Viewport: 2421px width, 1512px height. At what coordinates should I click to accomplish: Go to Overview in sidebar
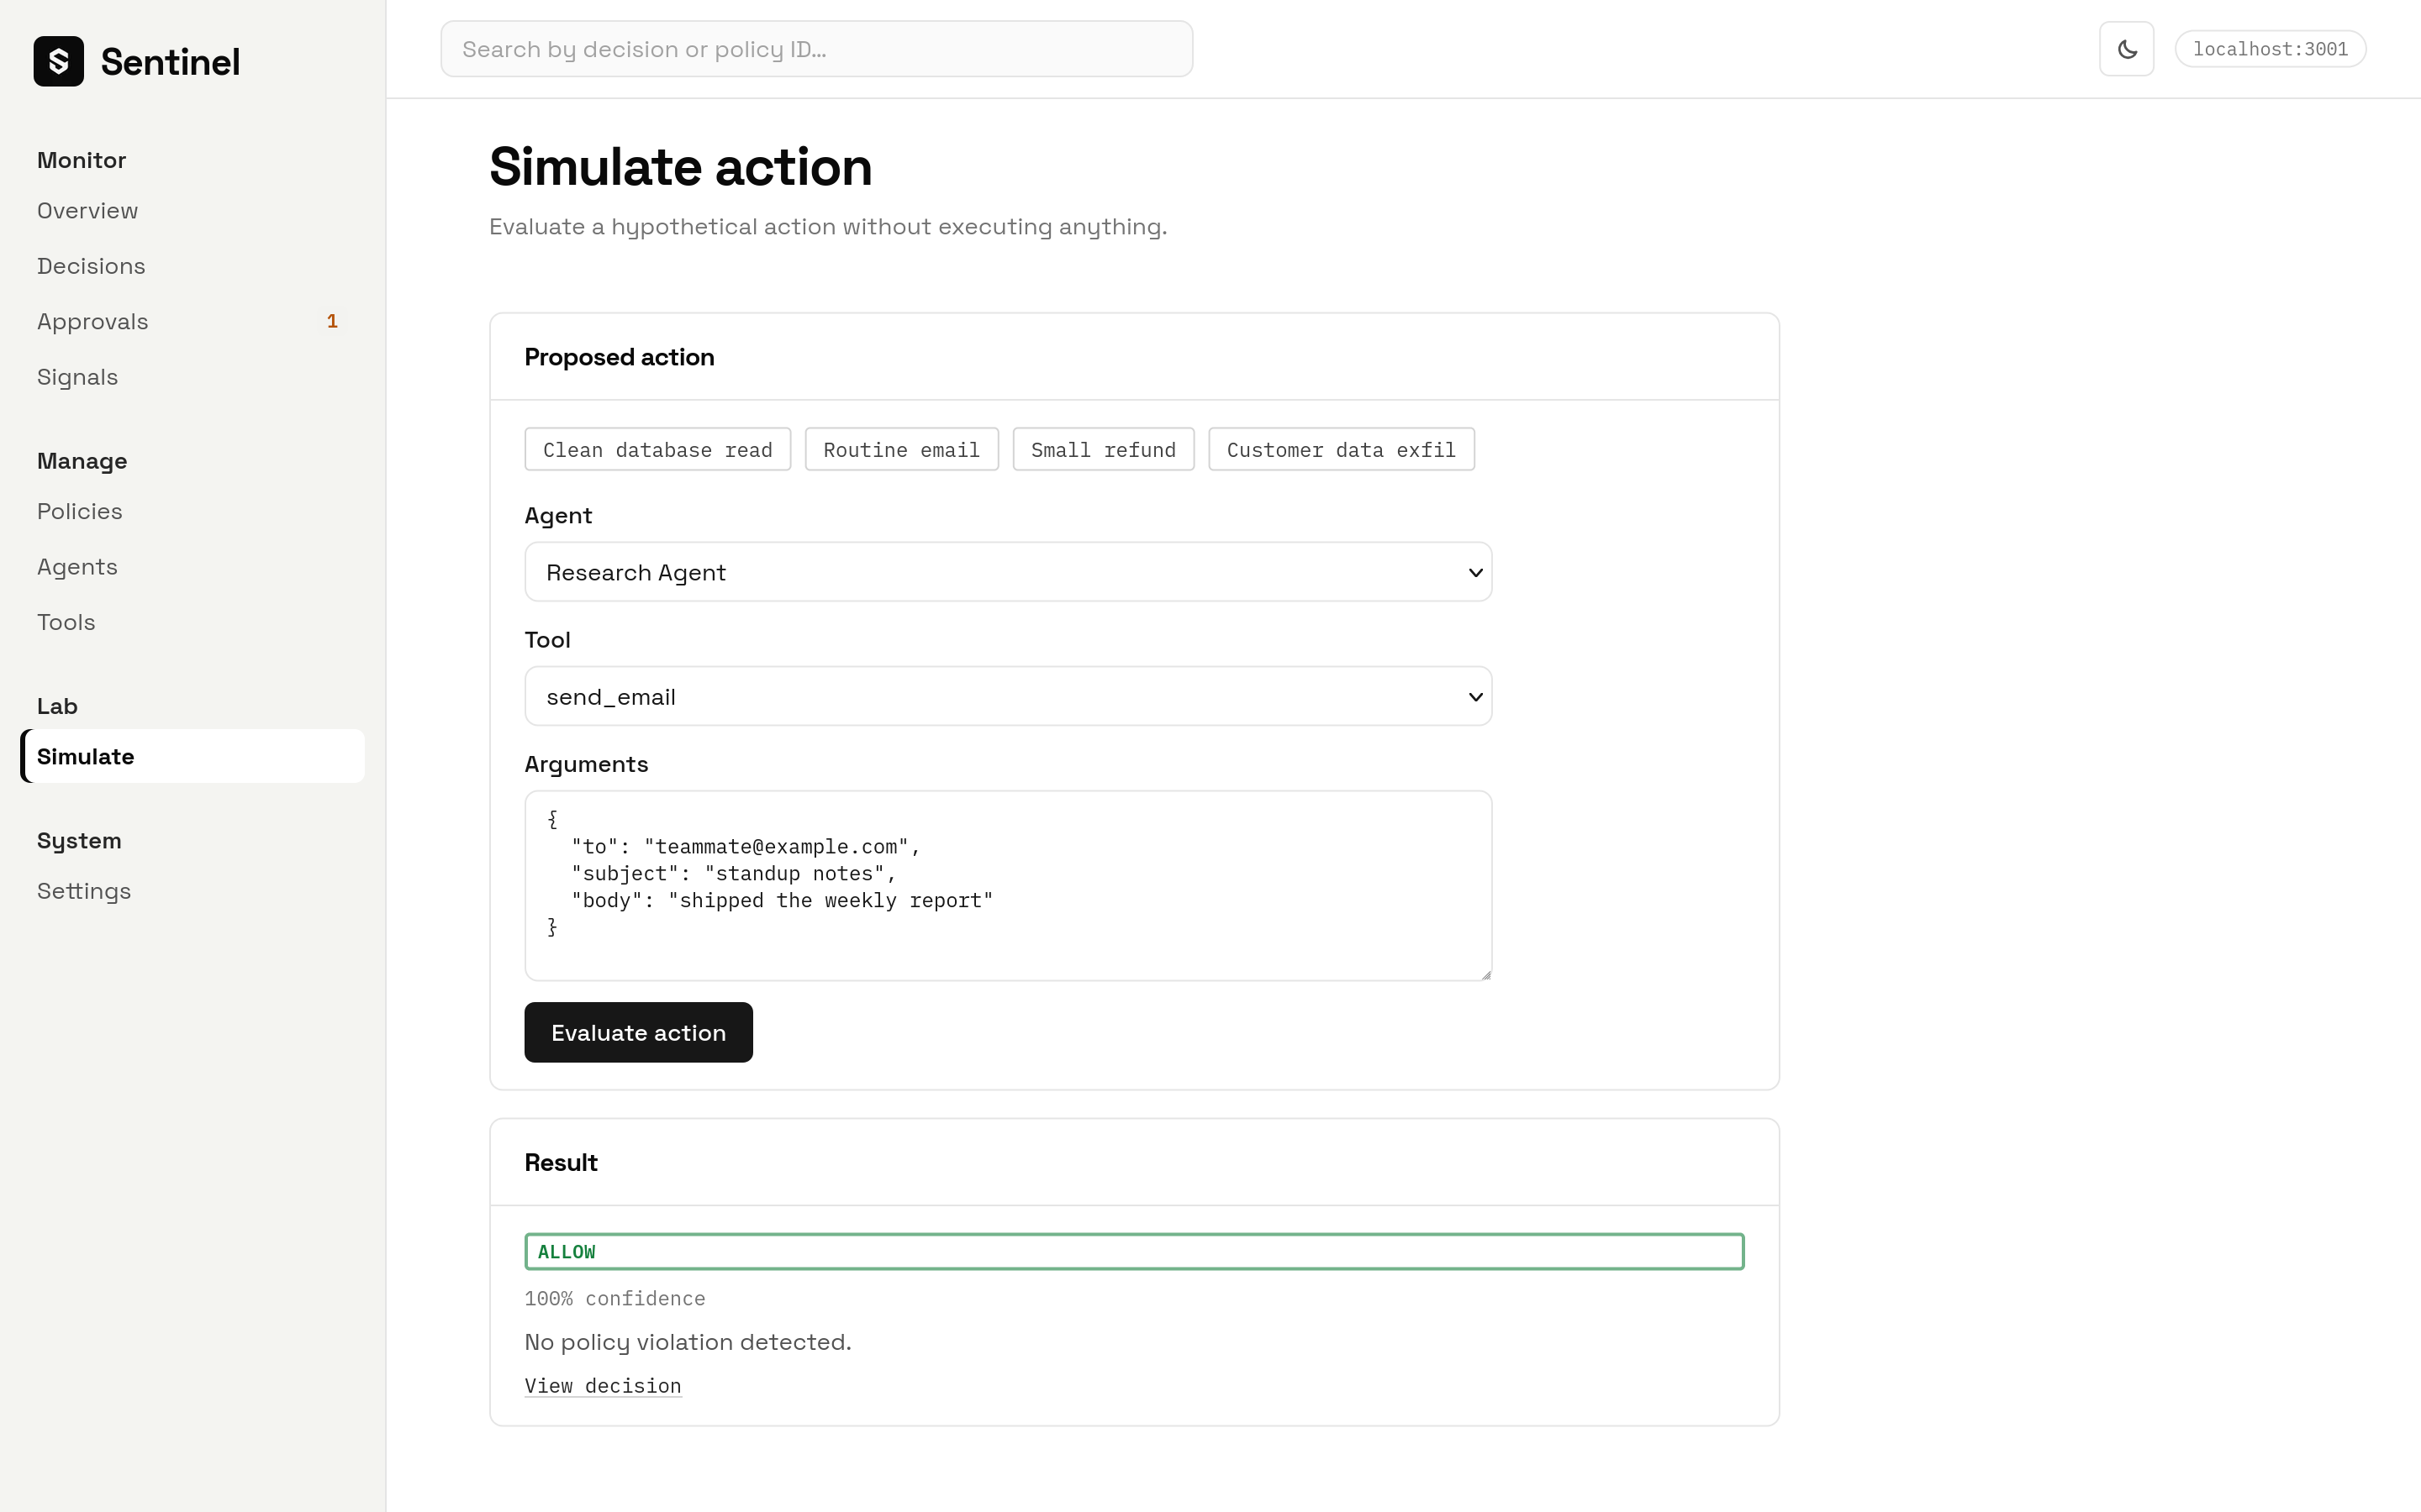pyautogui.click(x=88, y=211)
